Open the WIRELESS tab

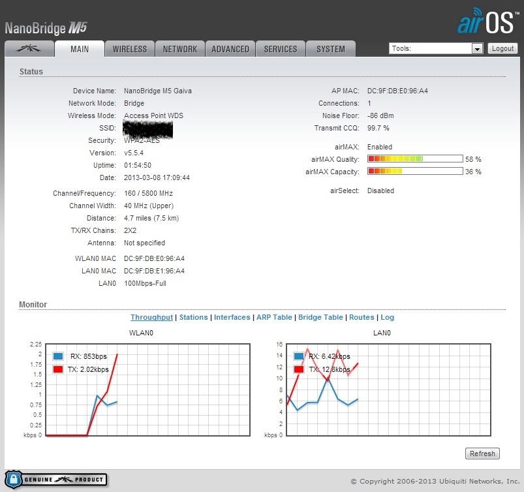click(x=130, y=49)
